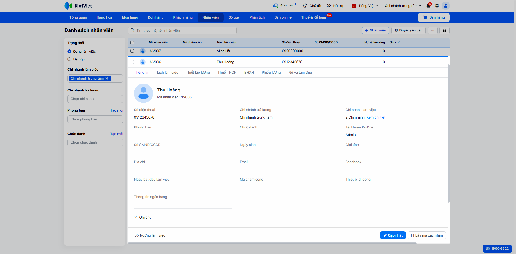This screenshot has width=516, height=254.
Task: Check the NV007 row checkbox
Action: click(x=132, y=51)
